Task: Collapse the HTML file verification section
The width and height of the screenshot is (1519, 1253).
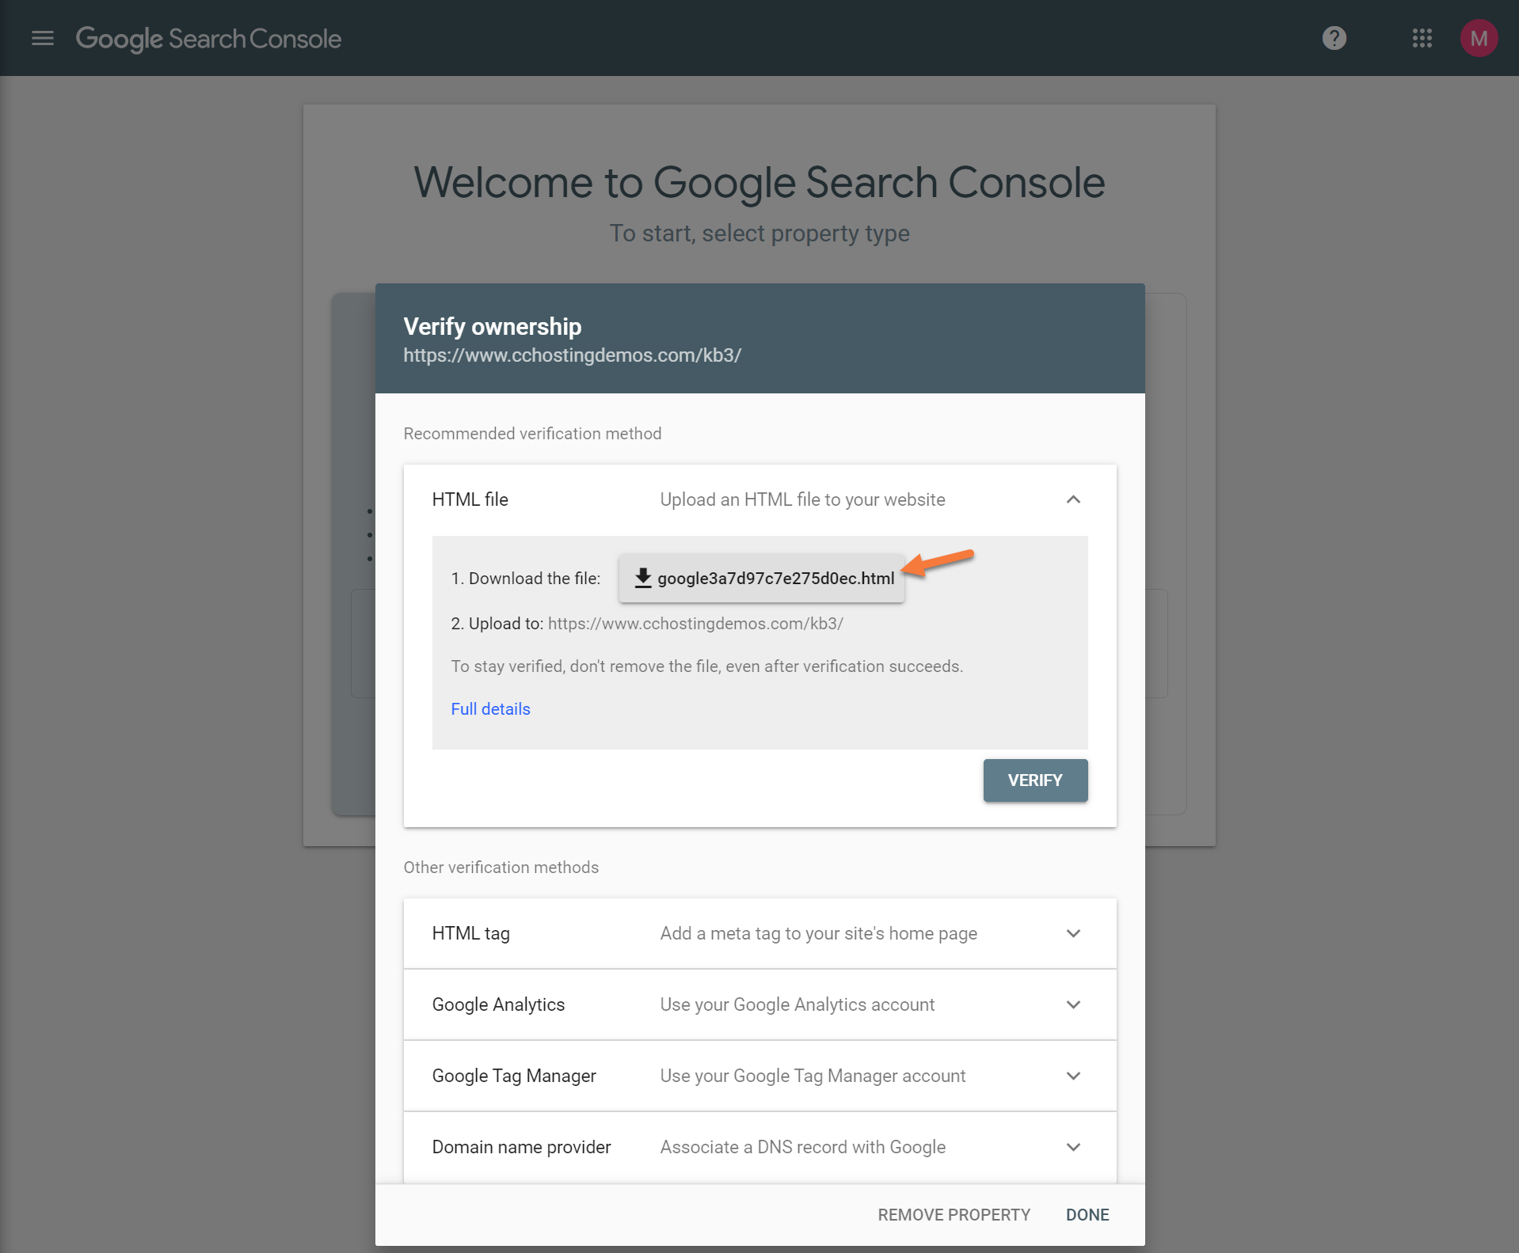Action: click(x=1073, y=499)
